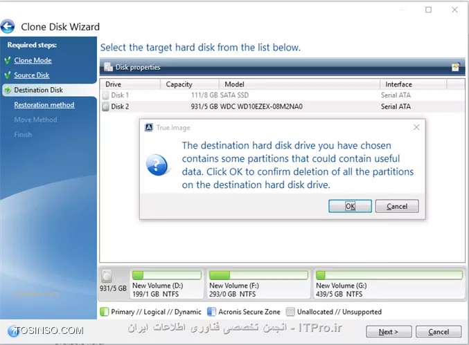This screenshot has width=469, height=345.
Task: Click the 'WDC WD10EZEX-08M2NA0' model cell
Action: point(261,106)
